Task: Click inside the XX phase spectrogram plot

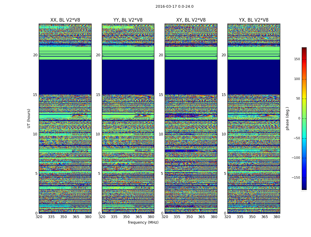Action: point(65,118)
